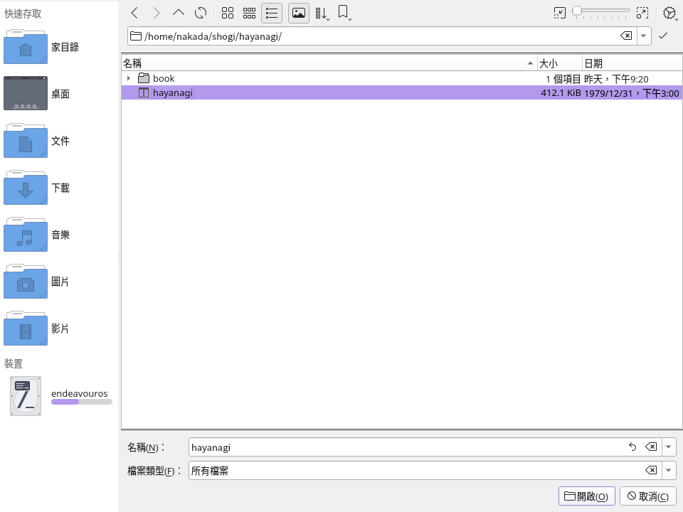
Task: Go back to the previous folder
Action: [134, 13]
